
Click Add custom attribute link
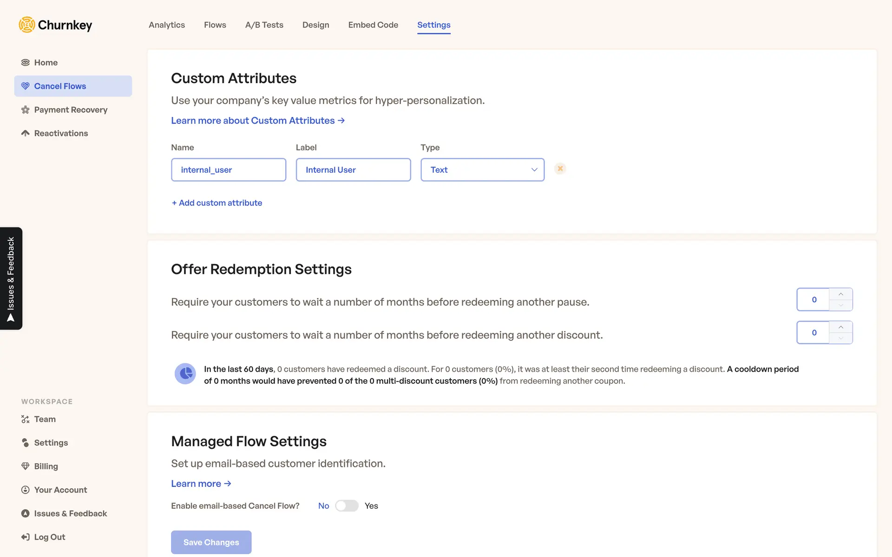click(217, 203)
